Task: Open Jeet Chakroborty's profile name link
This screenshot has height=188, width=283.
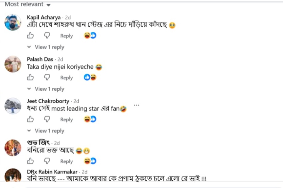Action: [x=48, y=101]
